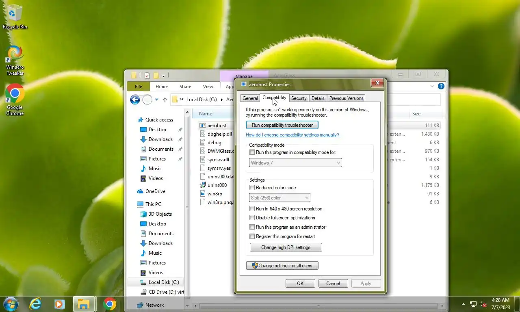Go back in File Explorer
The width and height of the screenshot is (520, 312).
(135, 100)
